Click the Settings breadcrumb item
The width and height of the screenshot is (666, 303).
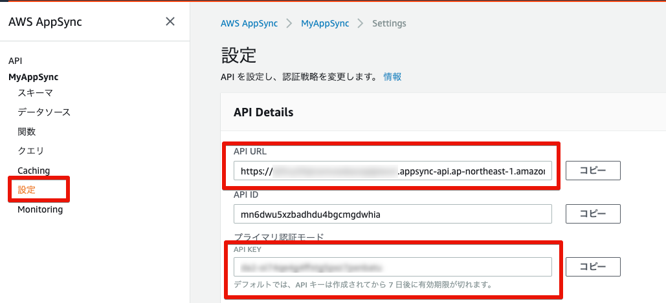coord(389,23)
